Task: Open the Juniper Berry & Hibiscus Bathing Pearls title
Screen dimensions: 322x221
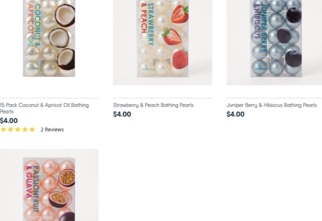Action: [x=271, y=105]
